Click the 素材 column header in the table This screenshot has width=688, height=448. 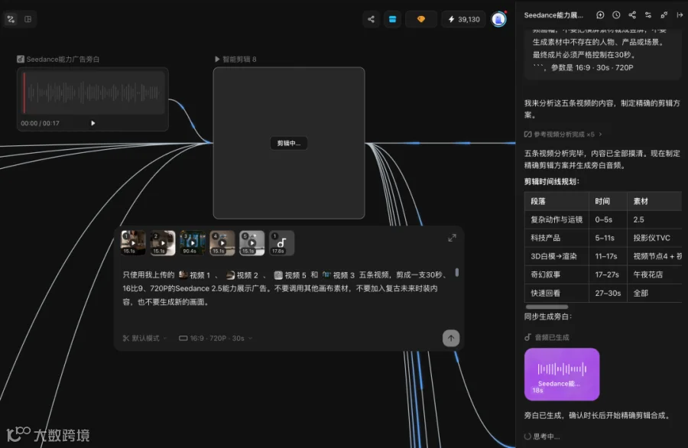point(654,201)
